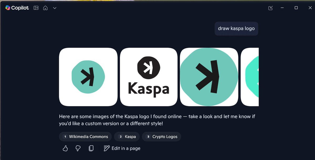315x160 pixels.
Task: Dislike the response with thumbs down
Action: tap(78, 148)
